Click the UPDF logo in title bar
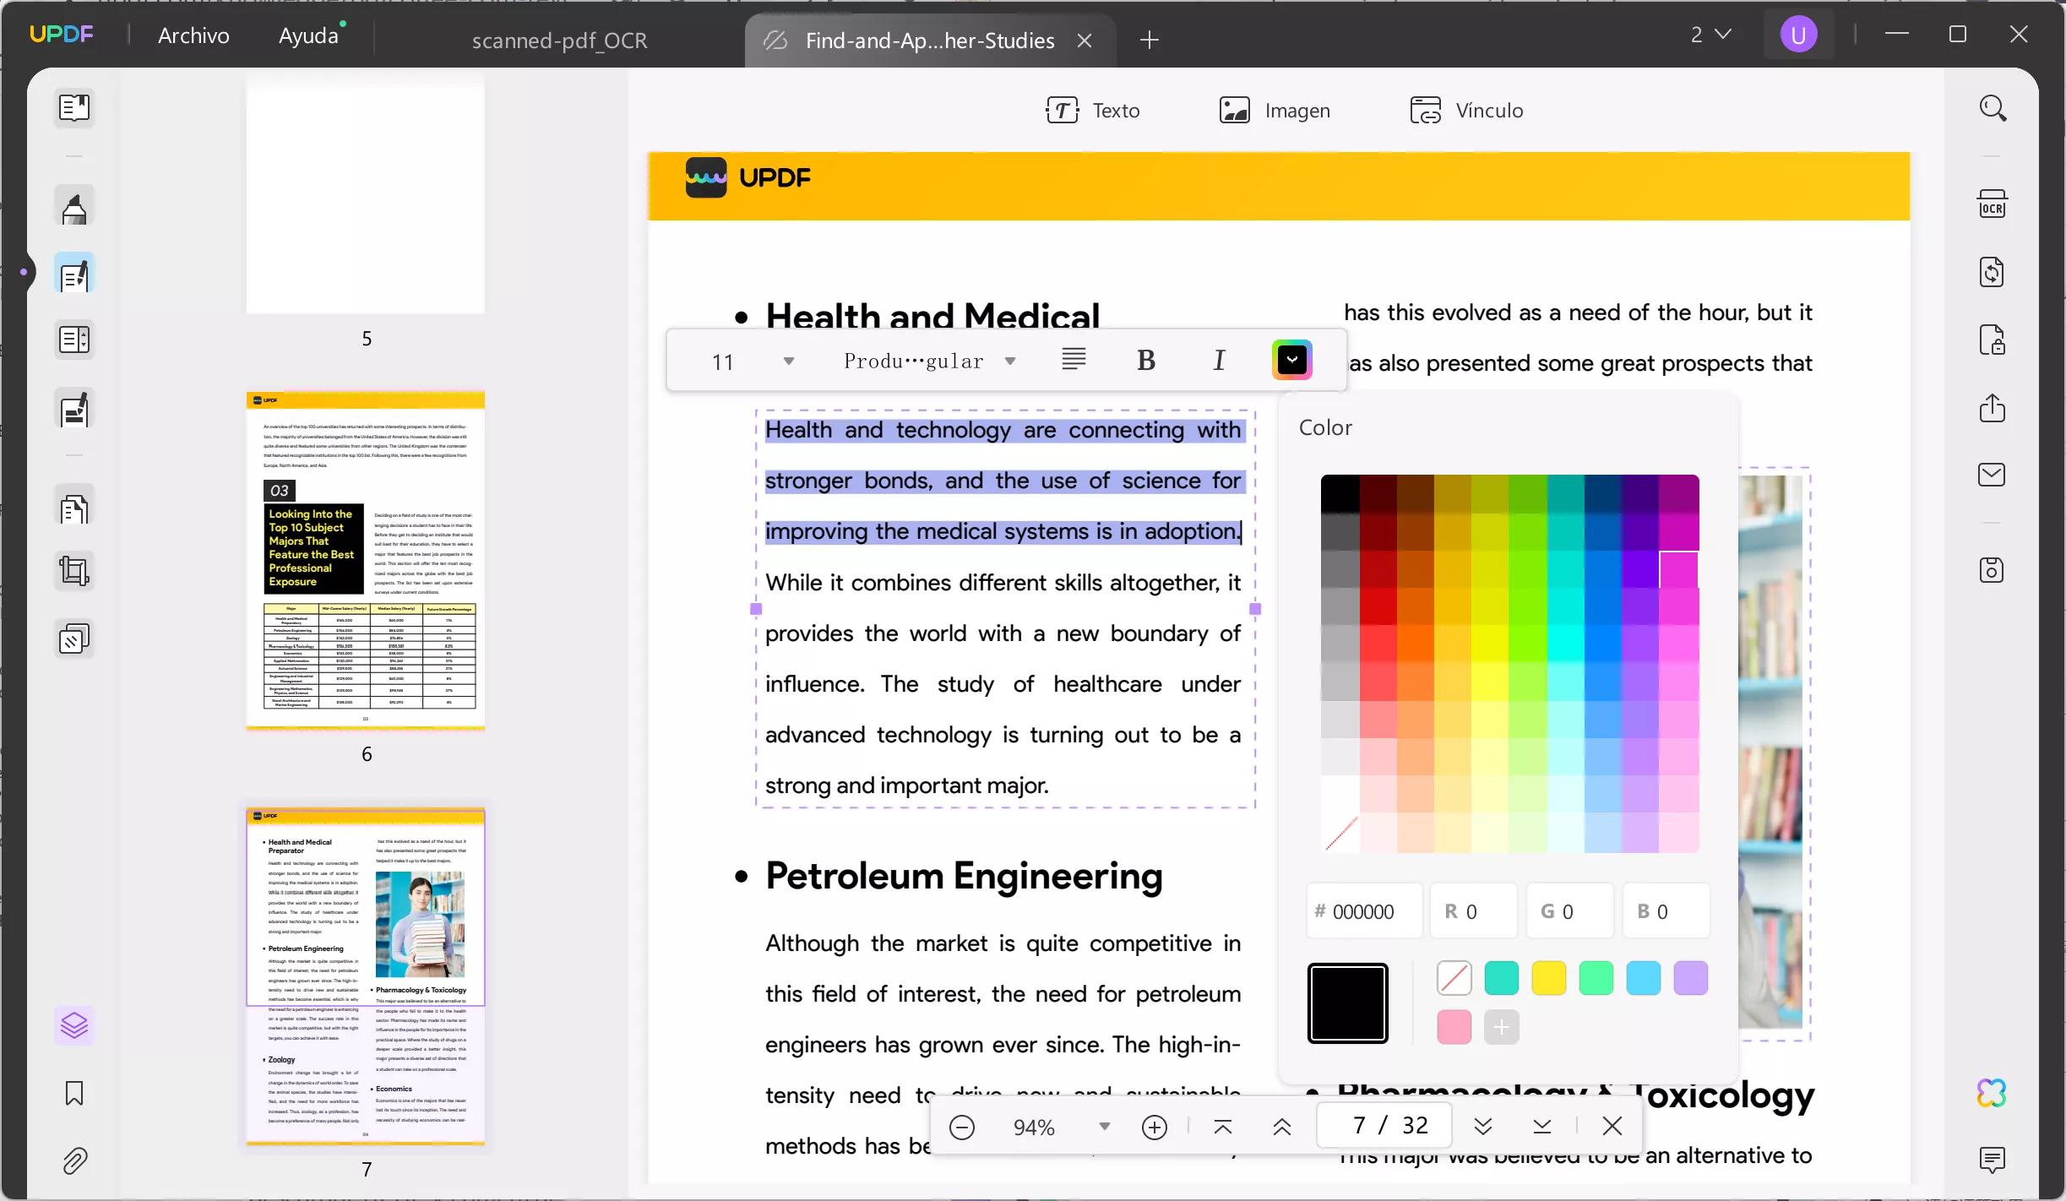This screenshot has height=1201, width=2066. 62,34
